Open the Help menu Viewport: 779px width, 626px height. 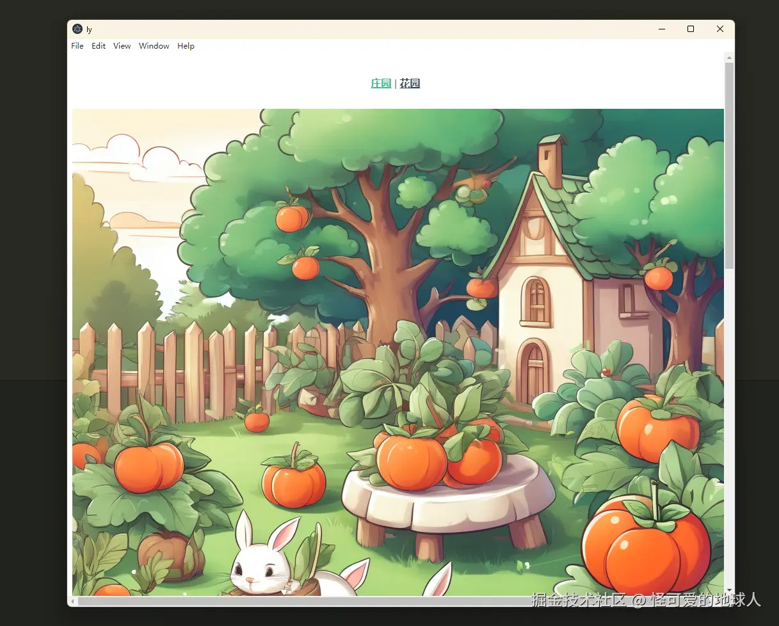coord(186,46)
